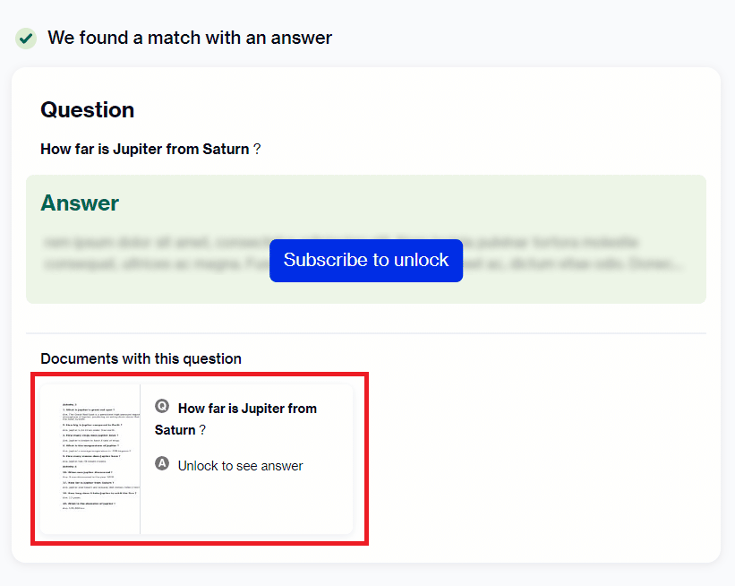Click the green checkmark match icon

pos(26,38)
